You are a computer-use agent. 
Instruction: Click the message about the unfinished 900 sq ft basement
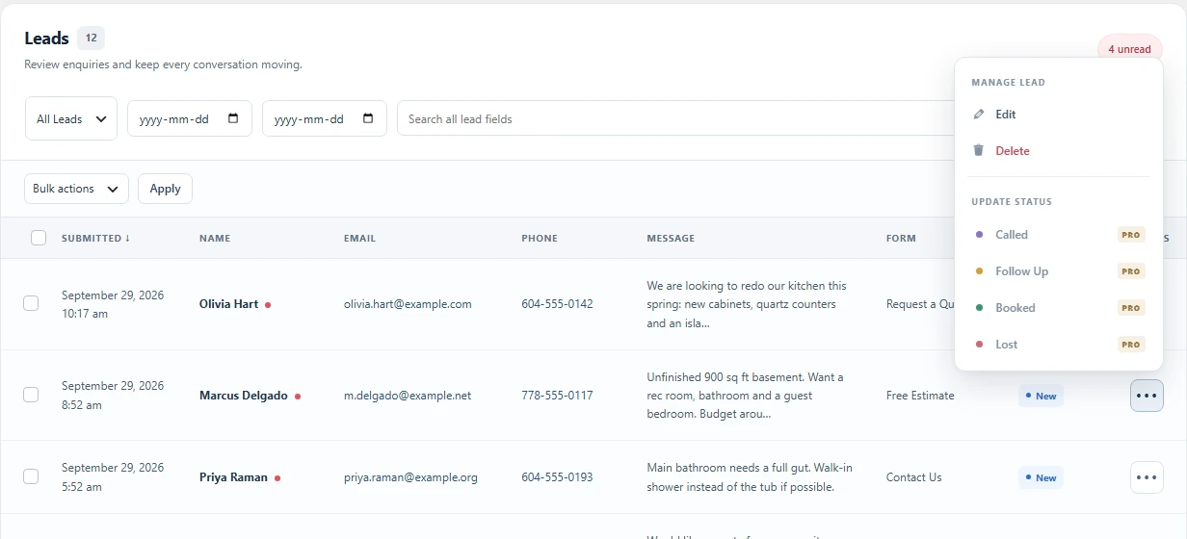(746, 396)
